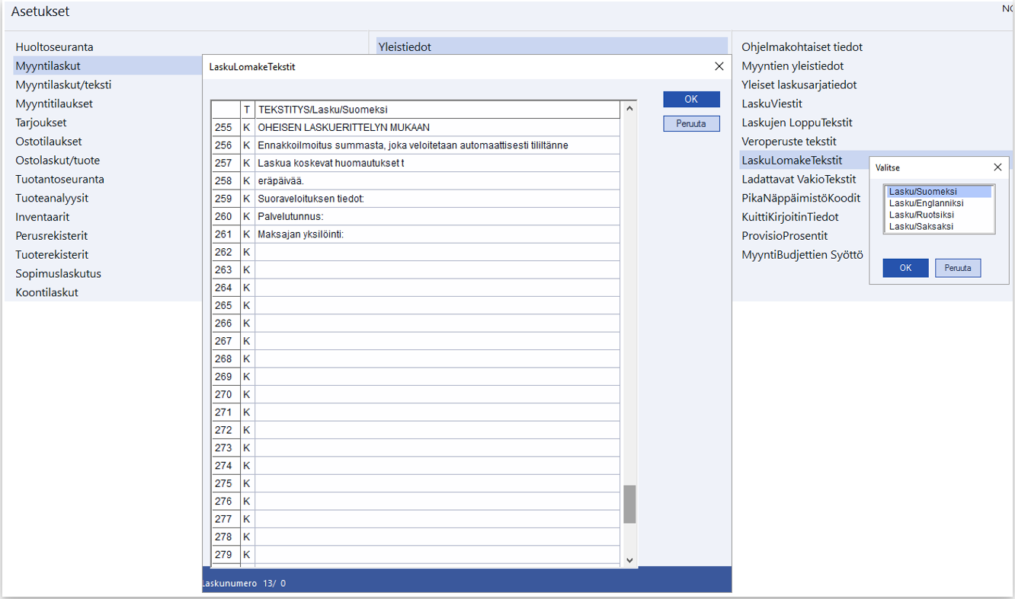
Task: Click the empty text cell in row 262
Action: pos(437,252)
